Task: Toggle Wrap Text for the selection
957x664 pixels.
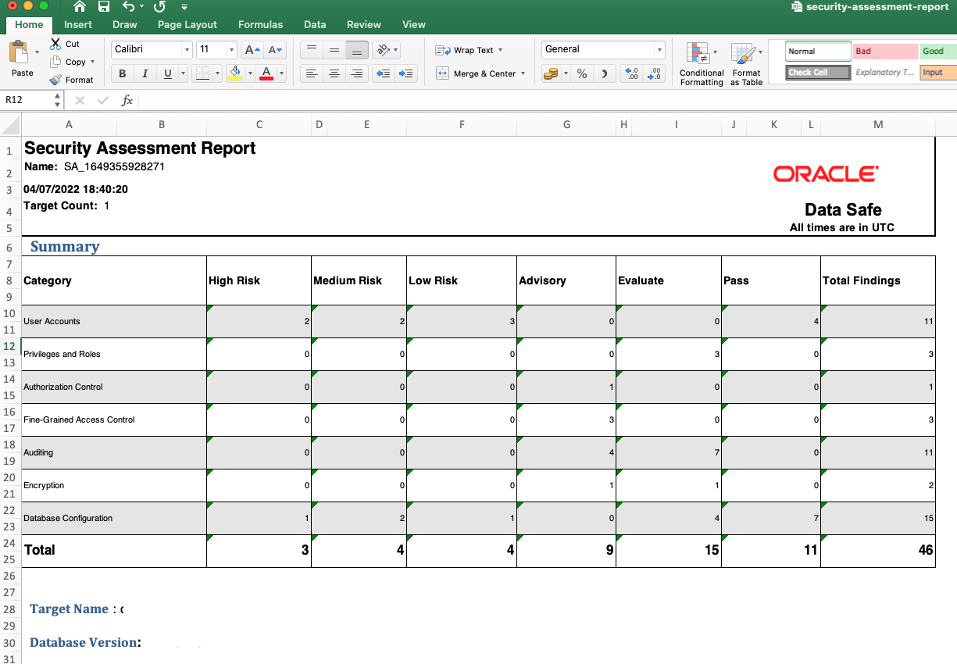Action: [x=469, y=49]
